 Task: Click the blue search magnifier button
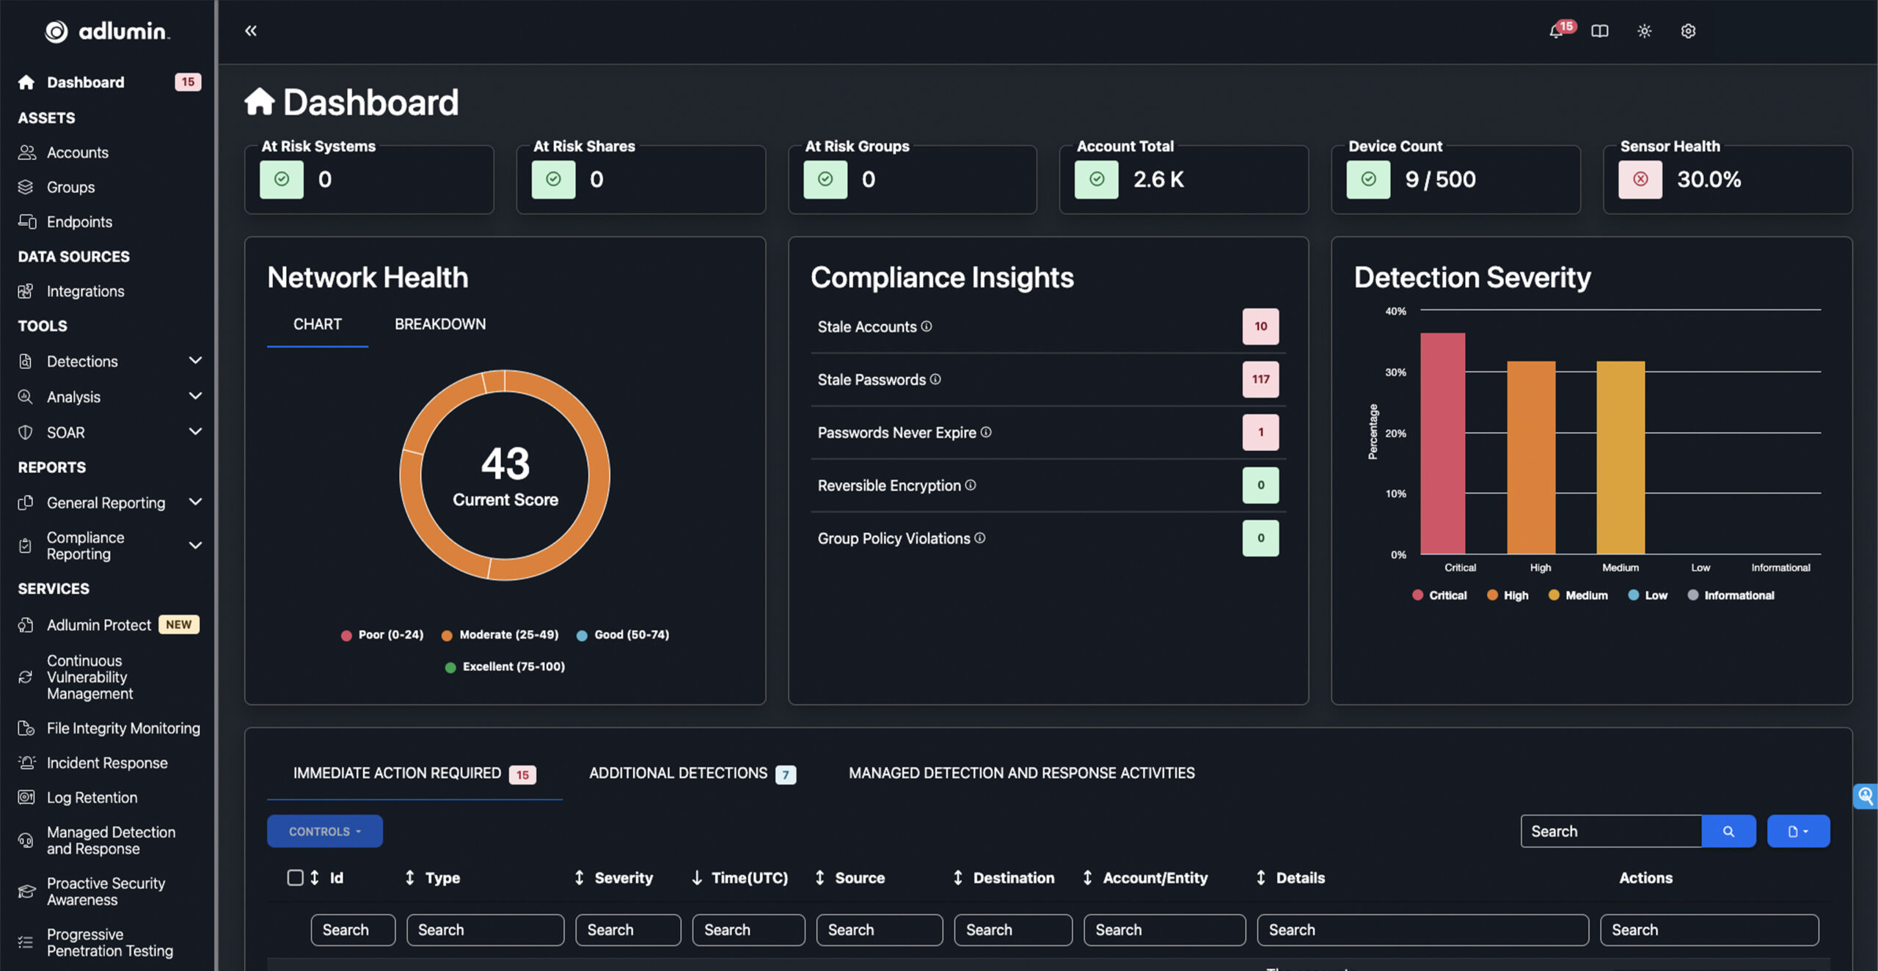click(x=1728, y=831)
